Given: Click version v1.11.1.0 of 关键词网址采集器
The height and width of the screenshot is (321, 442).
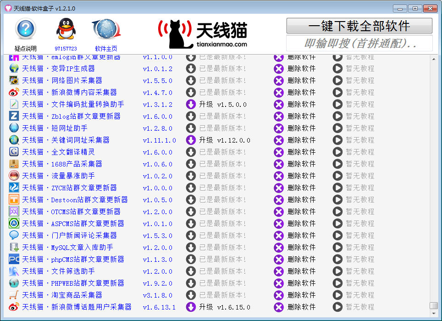Looking at the screenshot, I should (x=159, y=140).
